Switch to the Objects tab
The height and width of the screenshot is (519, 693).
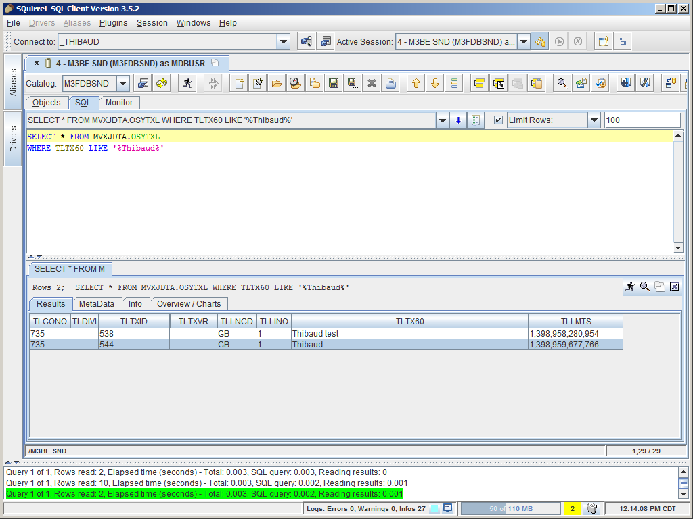coord(47,103)
